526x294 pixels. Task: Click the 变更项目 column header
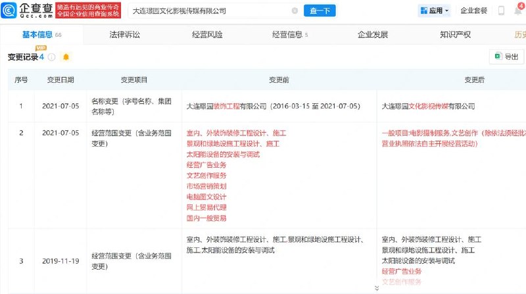pos(134,80)
